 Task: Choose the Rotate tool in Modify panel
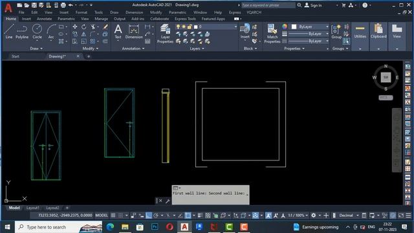(83, 27)
